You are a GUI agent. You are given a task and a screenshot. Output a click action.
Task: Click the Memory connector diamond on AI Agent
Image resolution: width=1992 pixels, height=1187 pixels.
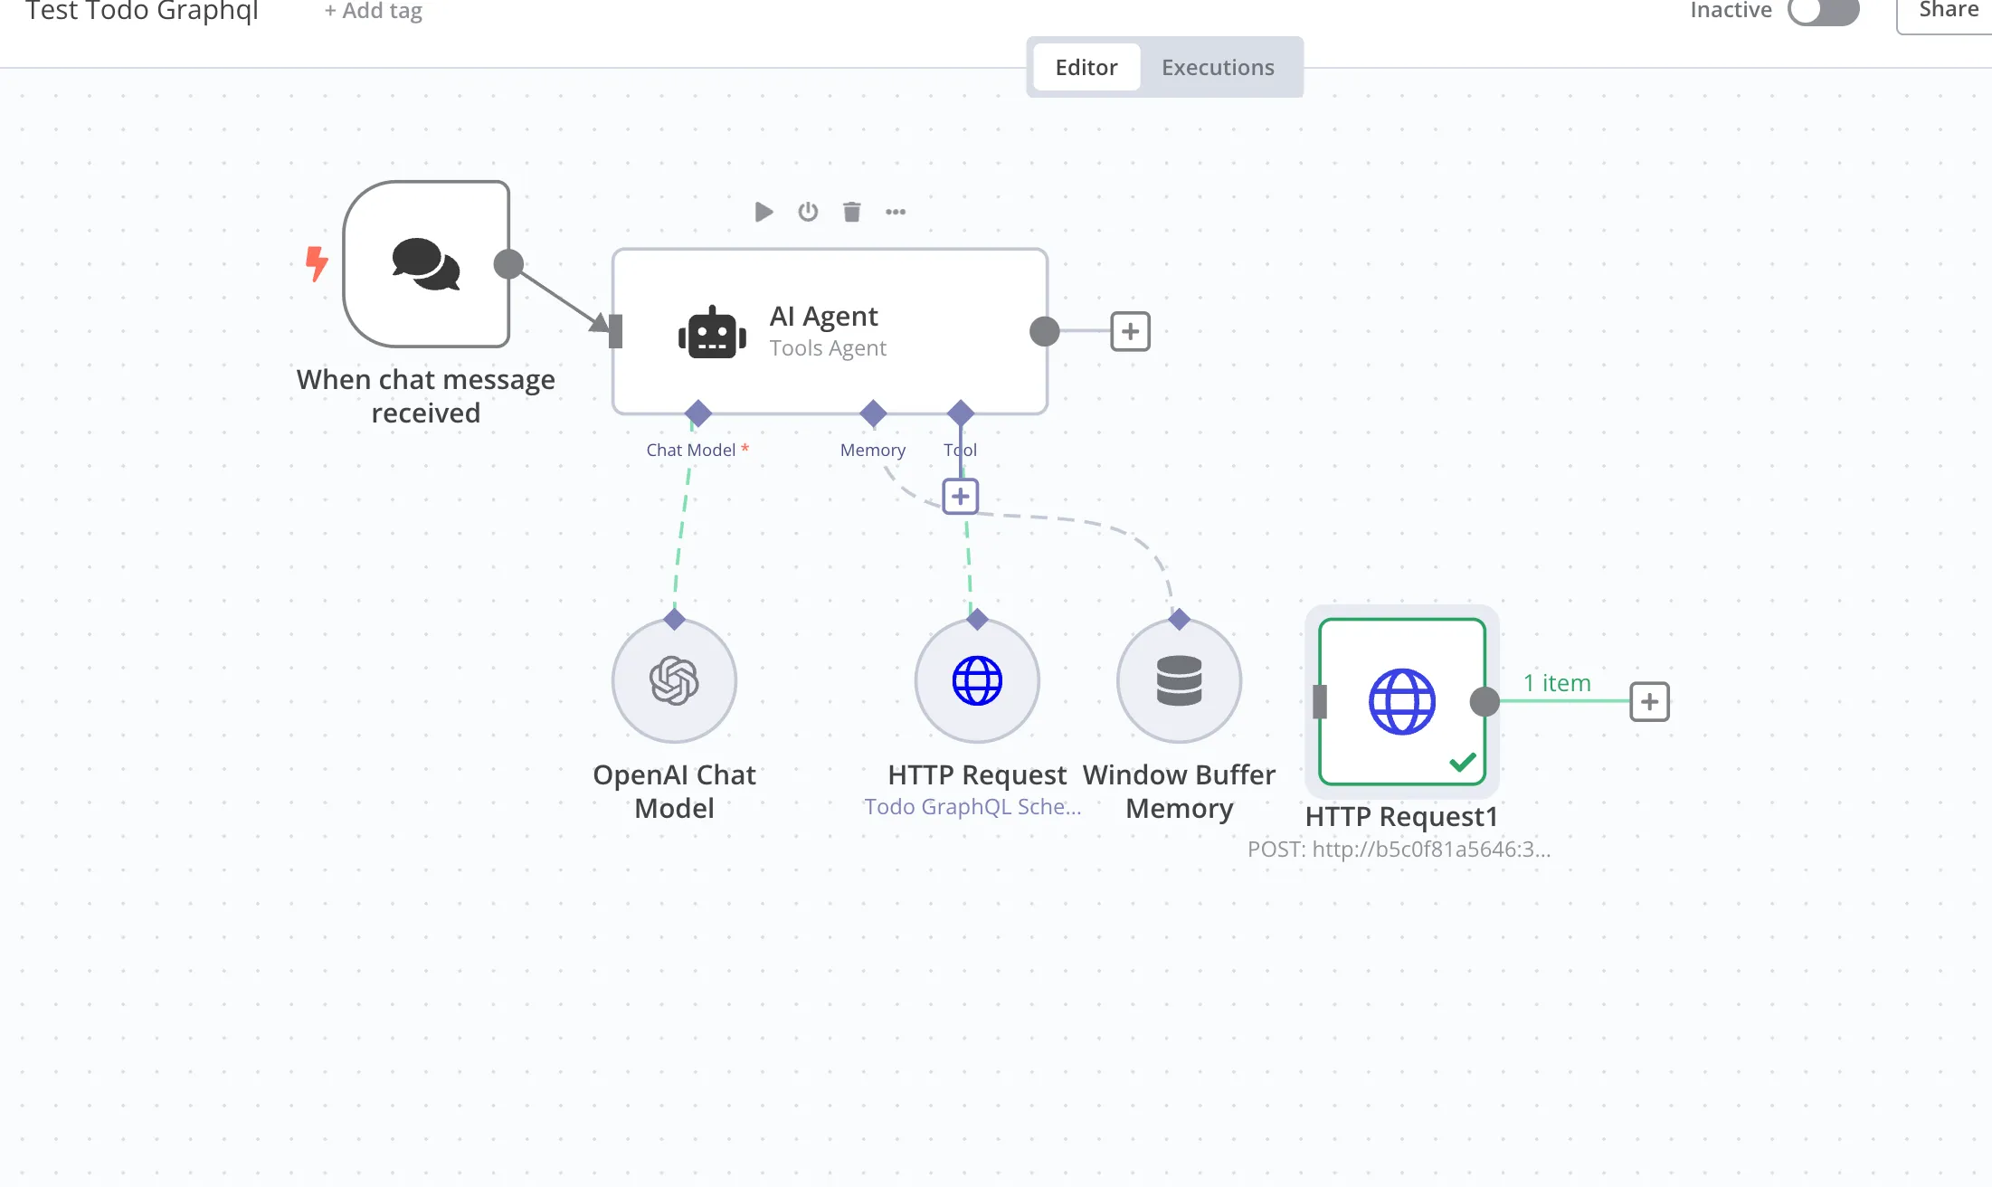pos(873,413)
